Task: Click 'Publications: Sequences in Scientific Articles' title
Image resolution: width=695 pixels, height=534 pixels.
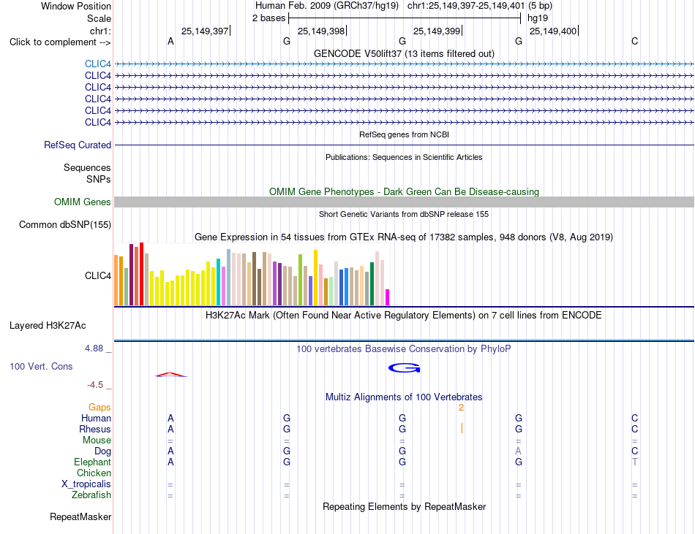Action: coord(404,157)
